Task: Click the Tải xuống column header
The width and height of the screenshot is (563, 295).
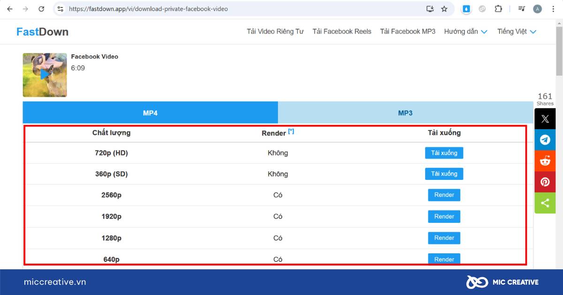Action: pyautogui.click(x=444, y=133)
